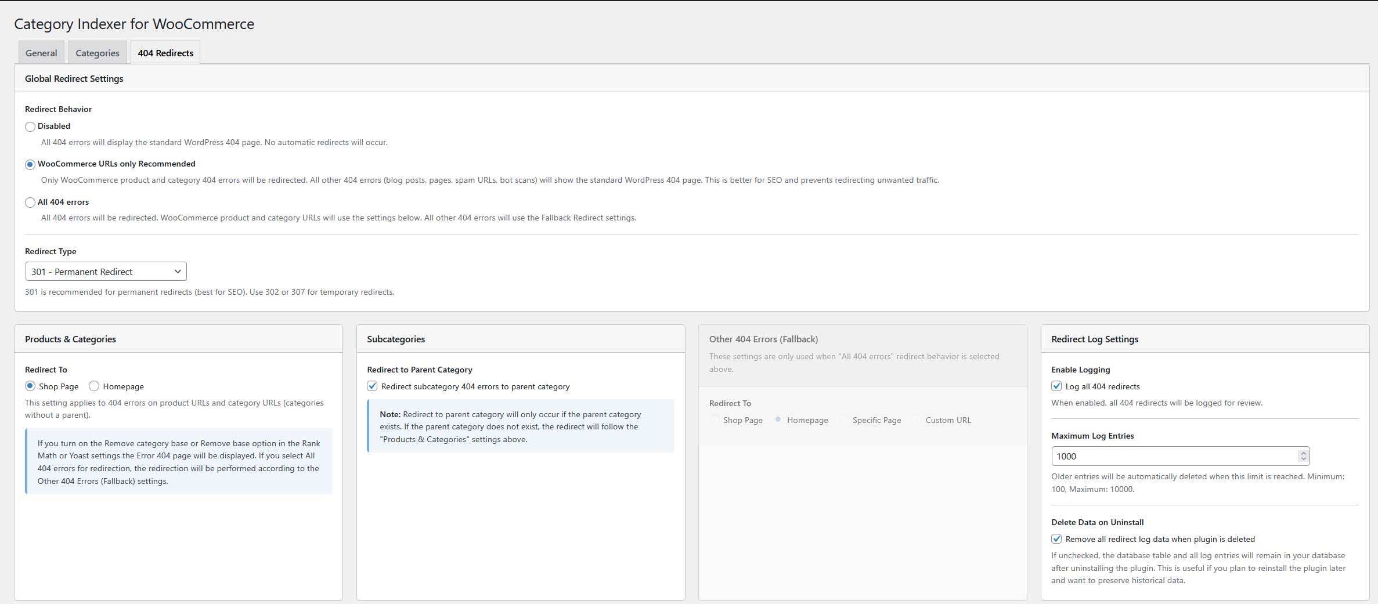
Task: Disable Log all 404 redirects
Action: pyautogui.click(x=1056, y=386)
